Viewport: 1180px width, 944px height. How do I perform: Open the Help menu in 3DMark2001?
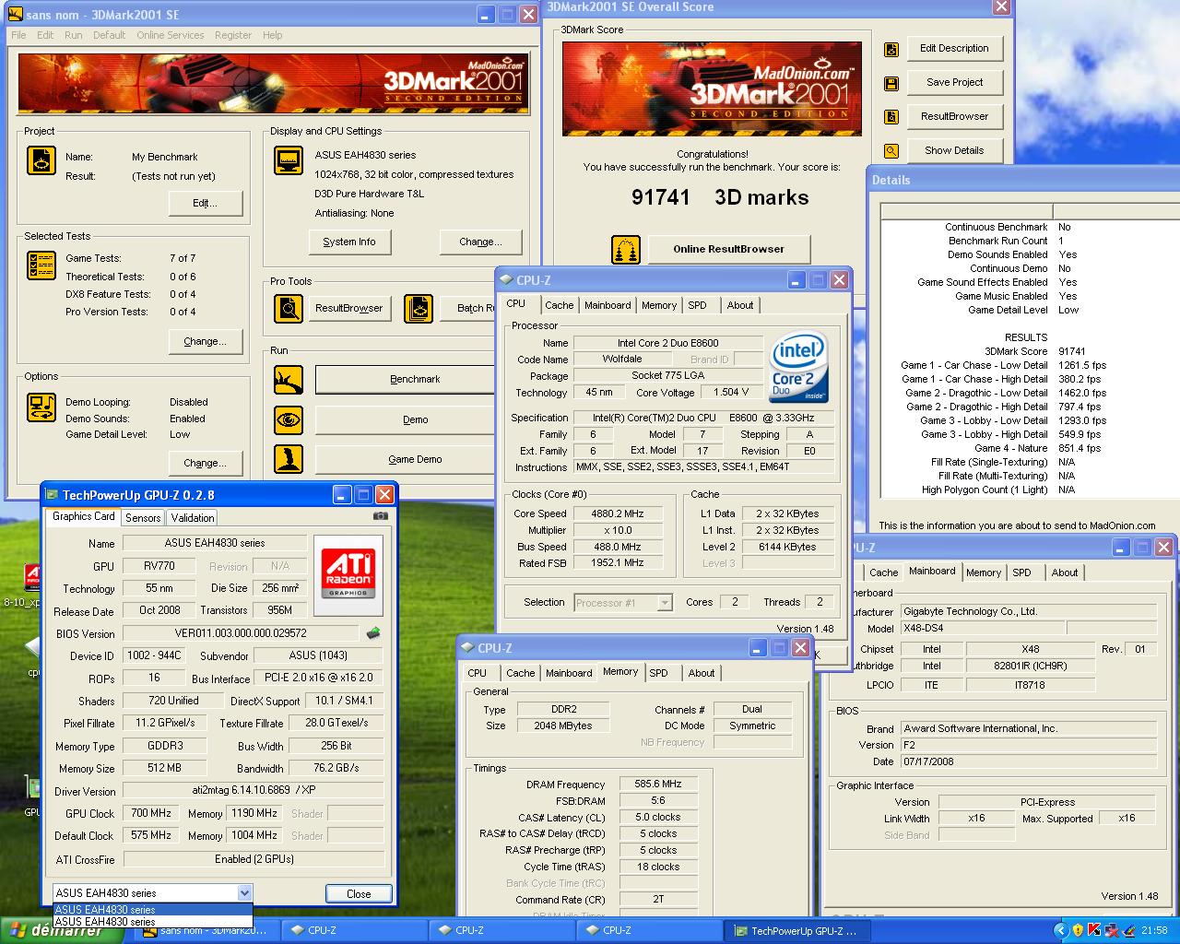272,35
